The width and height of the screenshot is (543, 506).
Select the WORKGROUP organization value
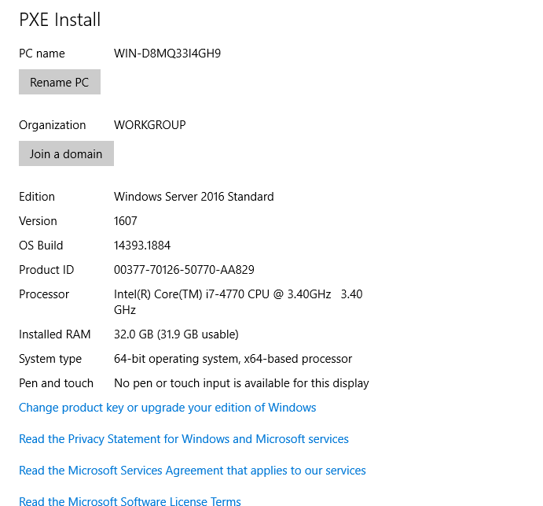click(x=149, y=125)
